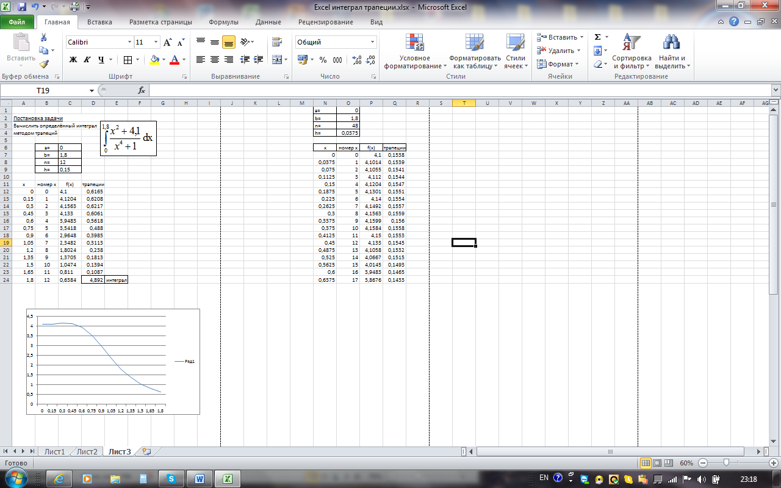The width and height of the screenshot is (781, 488).
Task: Toggle wrap text in cells
Action: point(278,42)
